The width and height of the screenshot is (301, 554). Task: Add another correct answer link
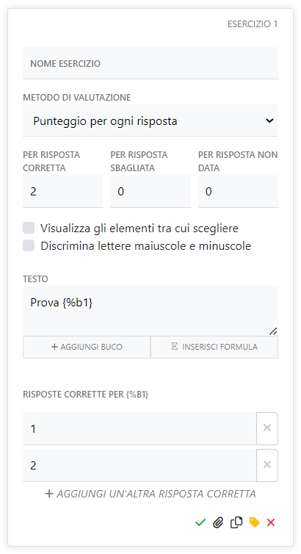150,494
